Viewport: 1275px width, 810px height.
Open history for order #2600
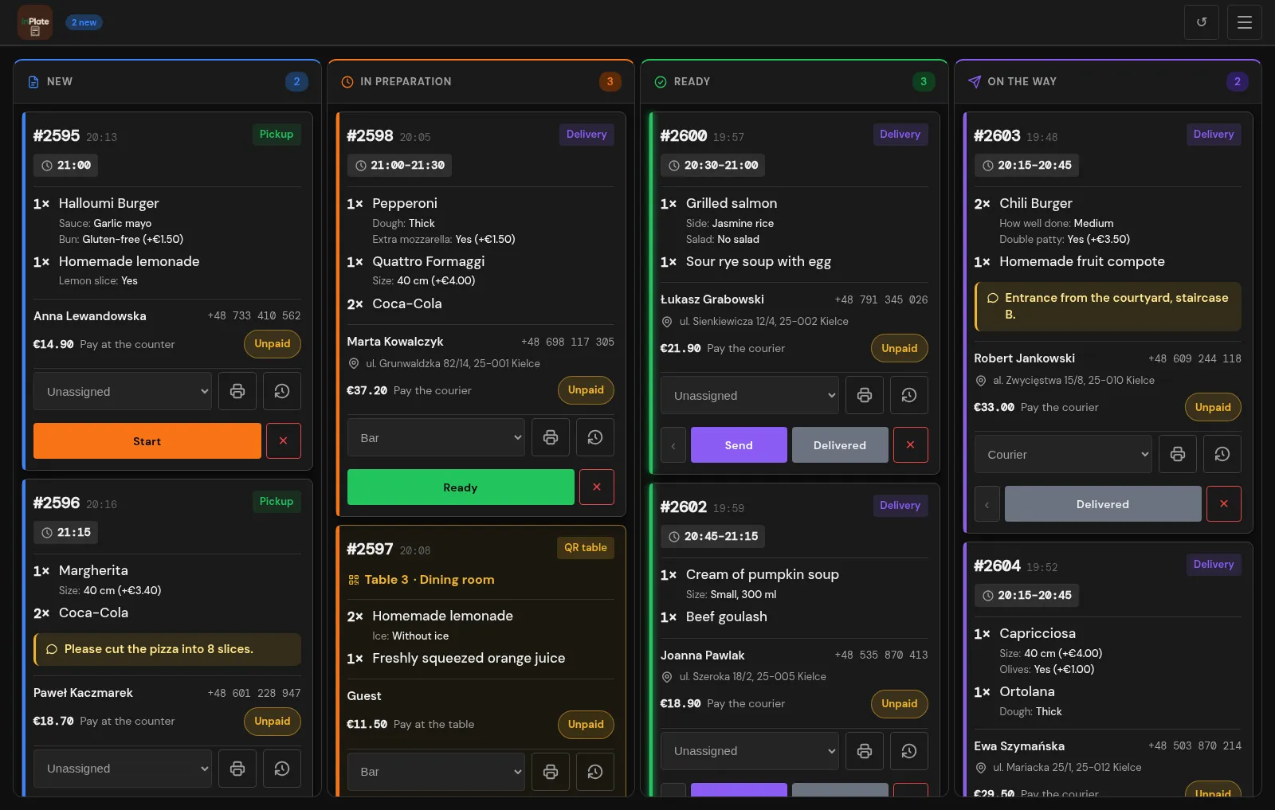pyautogui.click(x=909, y=395)
